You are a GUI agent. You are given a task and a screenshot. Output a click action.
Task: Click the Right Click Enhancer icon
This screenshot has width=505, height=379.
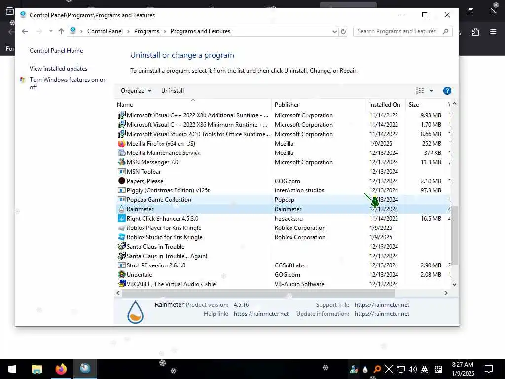tap(121, 218)
